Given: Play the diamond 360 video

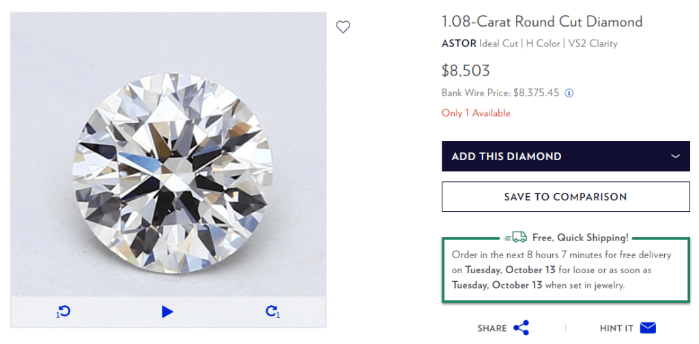Looking at the screenshot, I should [167, 312].
